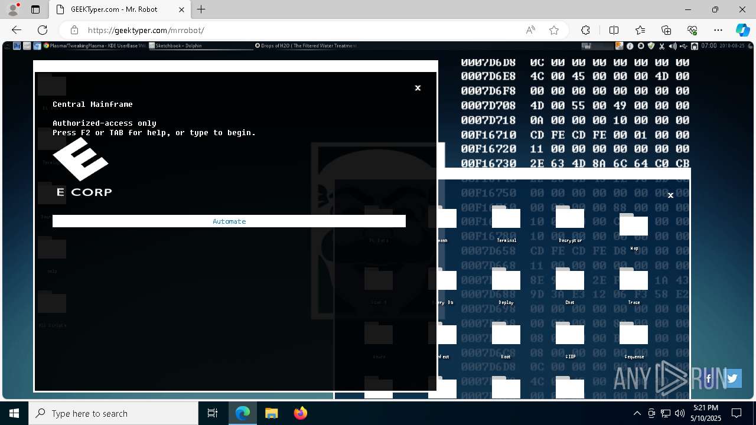Open browser Extensions menu
This screenshot has width=756, height=425.
tap(585, 30)
